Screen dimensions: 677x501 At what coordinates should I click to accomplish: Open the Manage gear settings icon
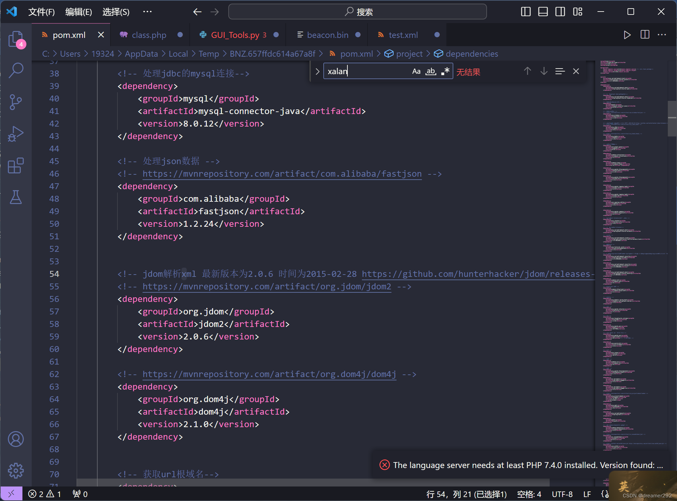coord(16,471)
